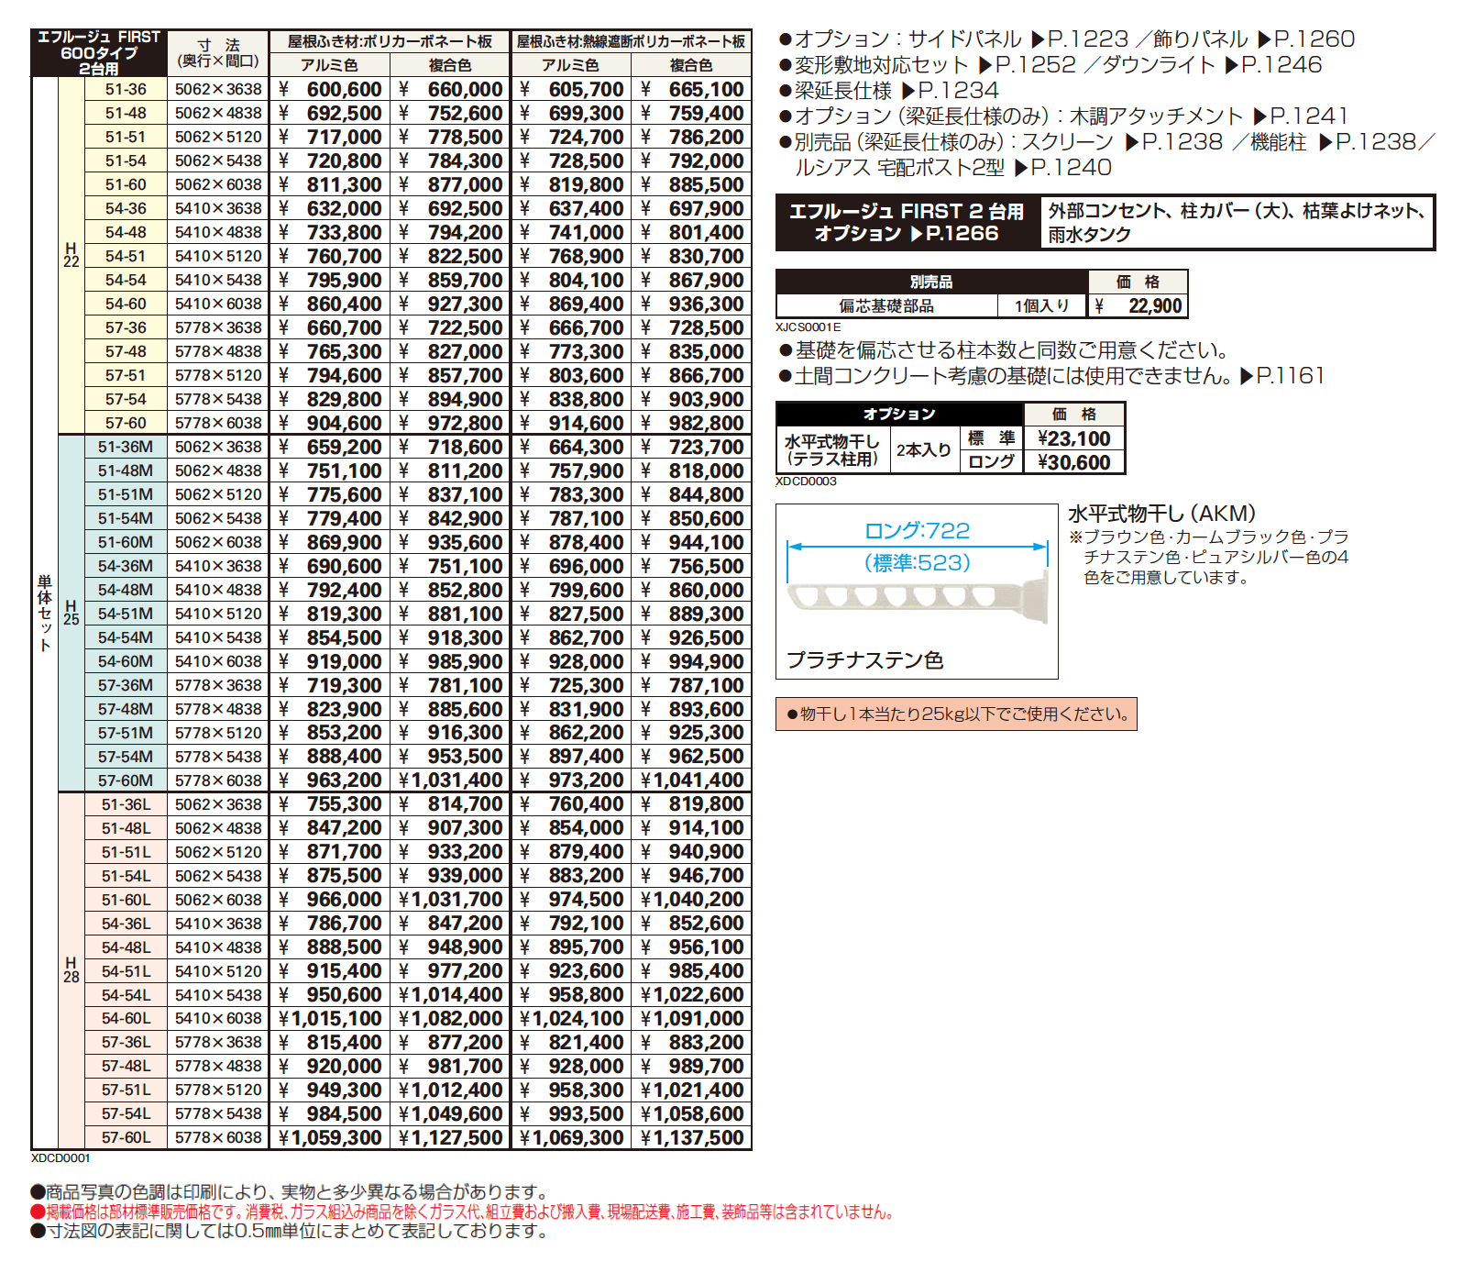
Task: Select price 822,500 in row 54-51
Action: tap(465, 256)
